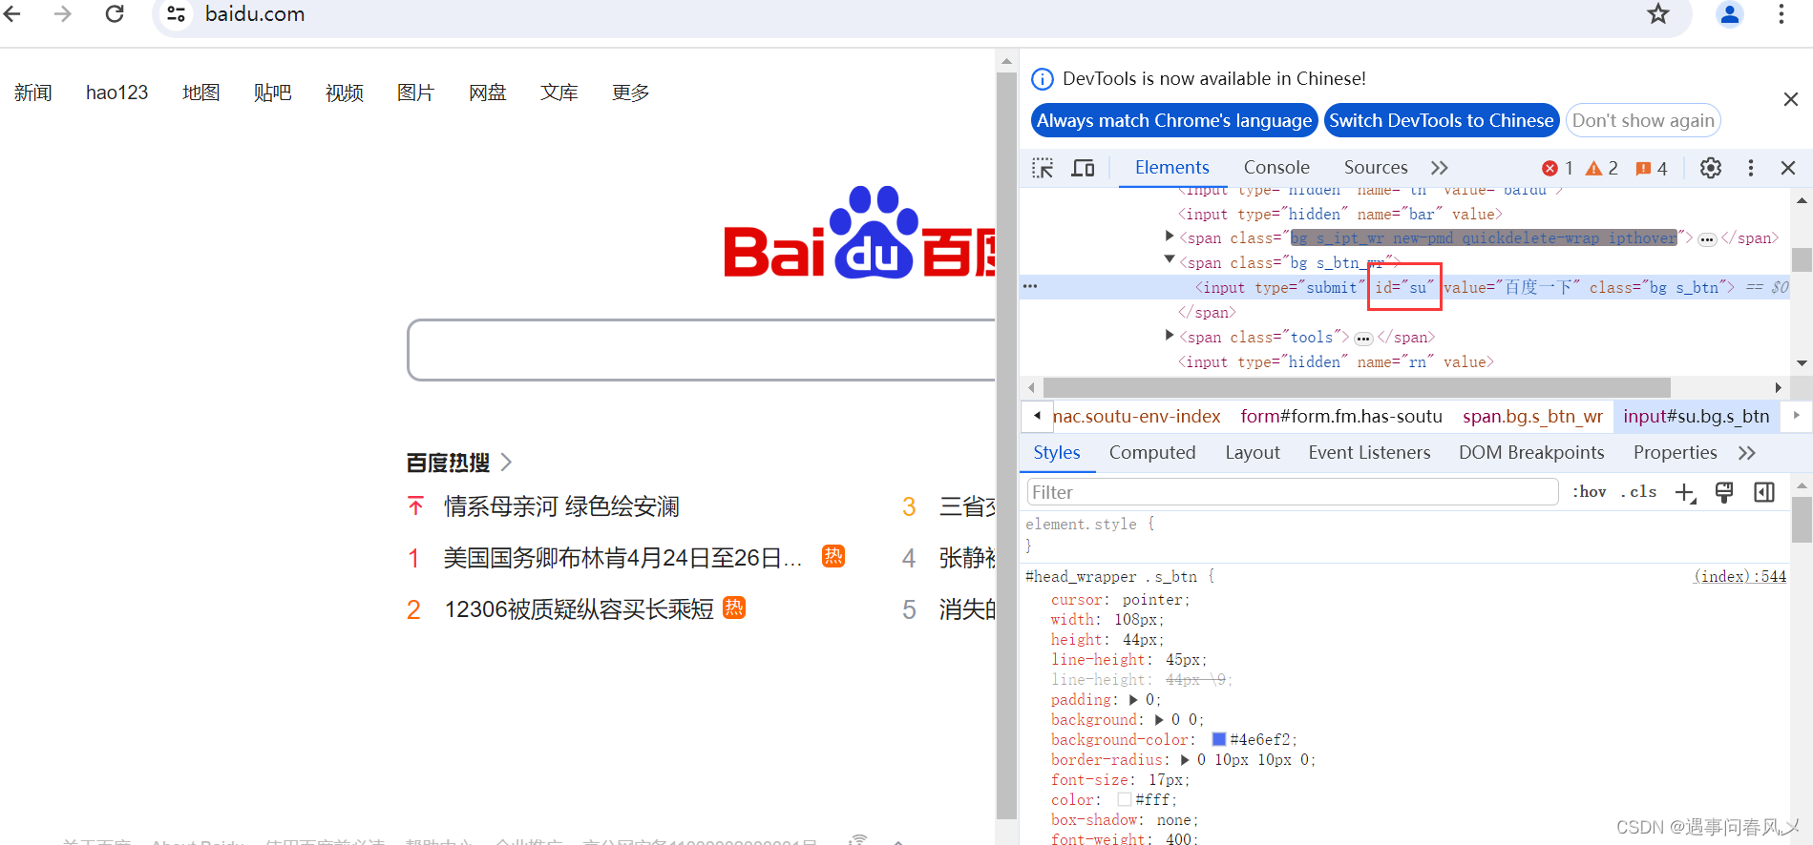This screenshot has height=845, width=1813.
Task: Expand the border-radius shorthand triangle
Action: coord(1185,760)
